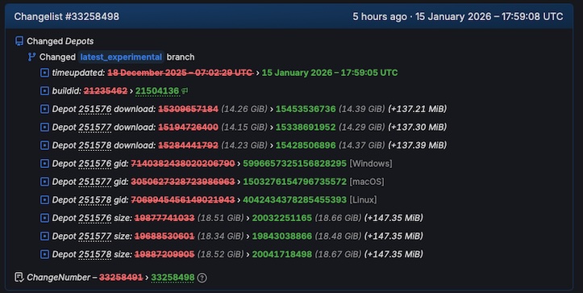Click the Changed Depots book icon
This screenshot has width=583, height=293.
click(x=19, y=41)
